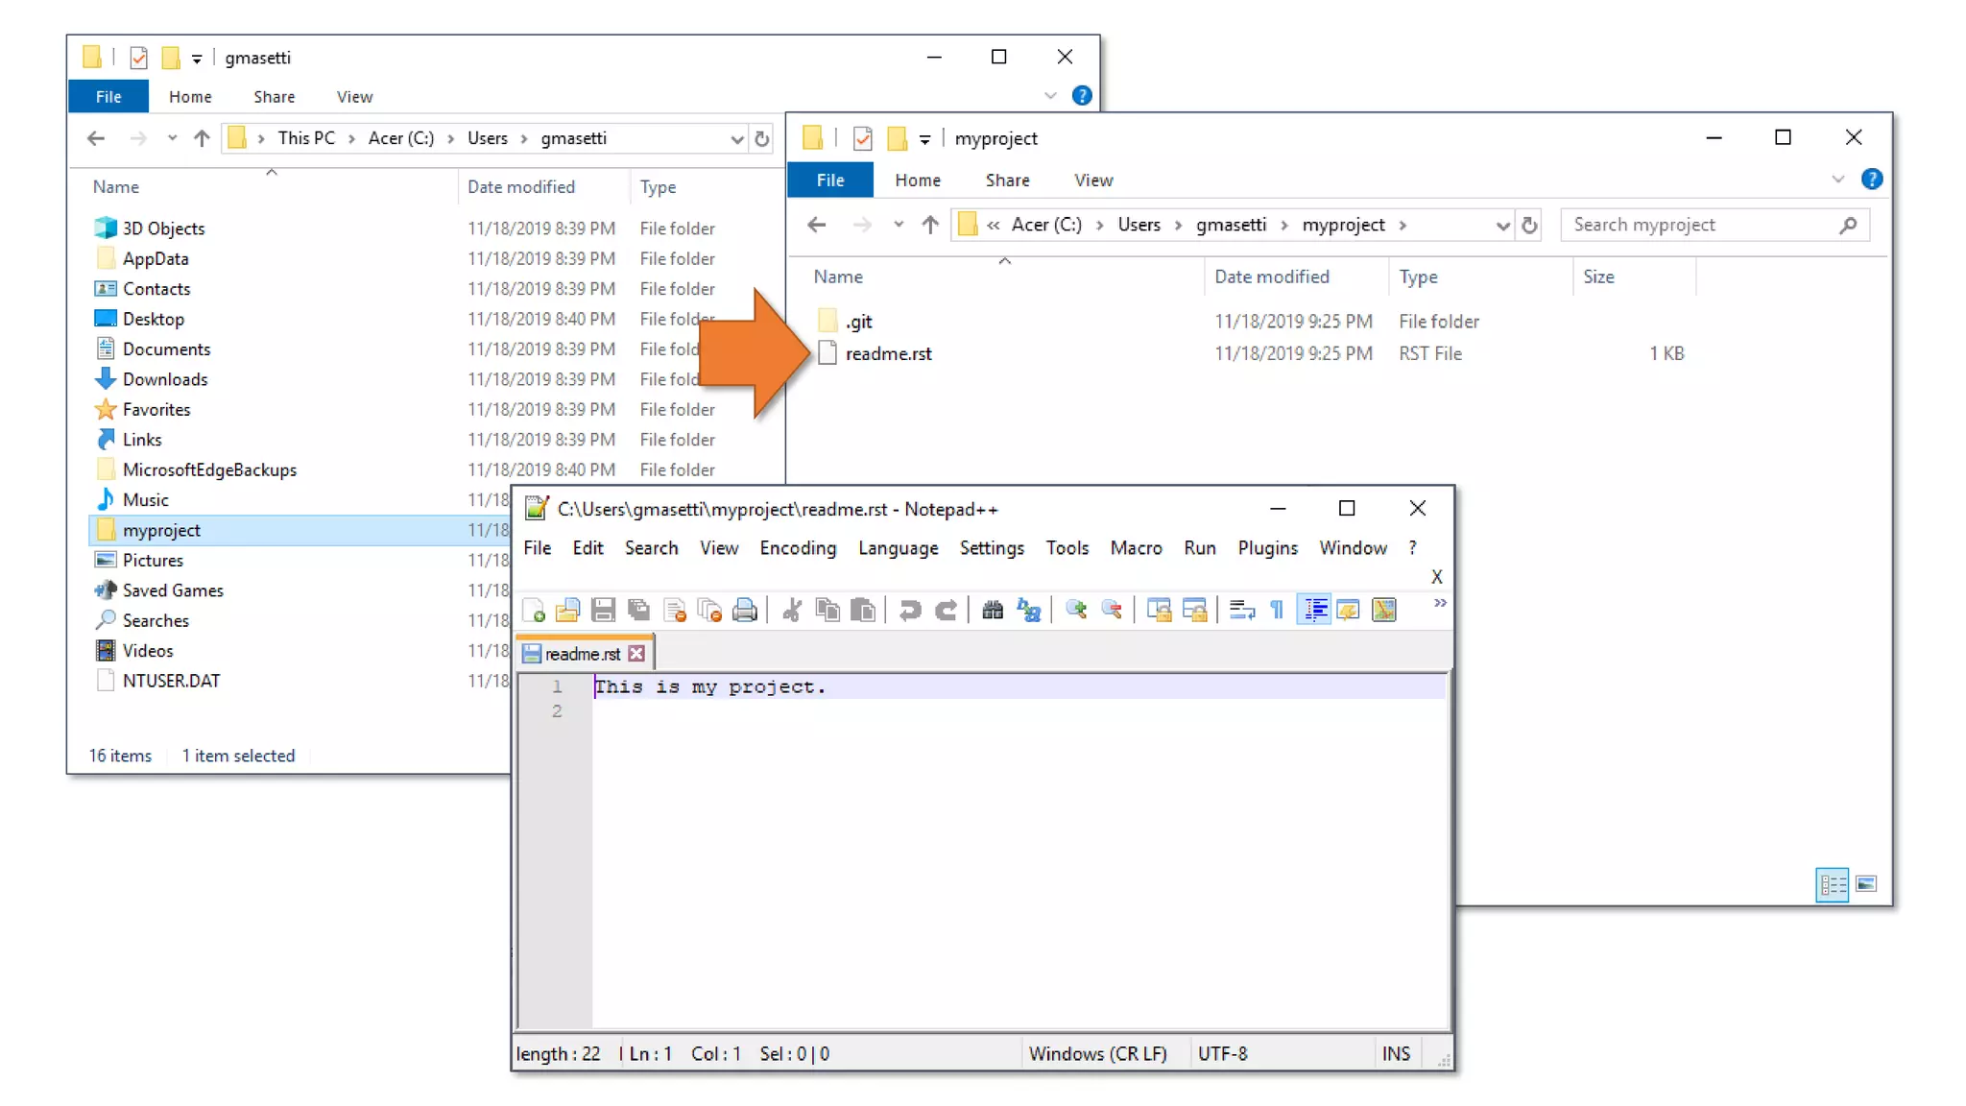1966x1106 pixels.
Task: Open the View tab in myproject window
Action: tap(1092, 180)
